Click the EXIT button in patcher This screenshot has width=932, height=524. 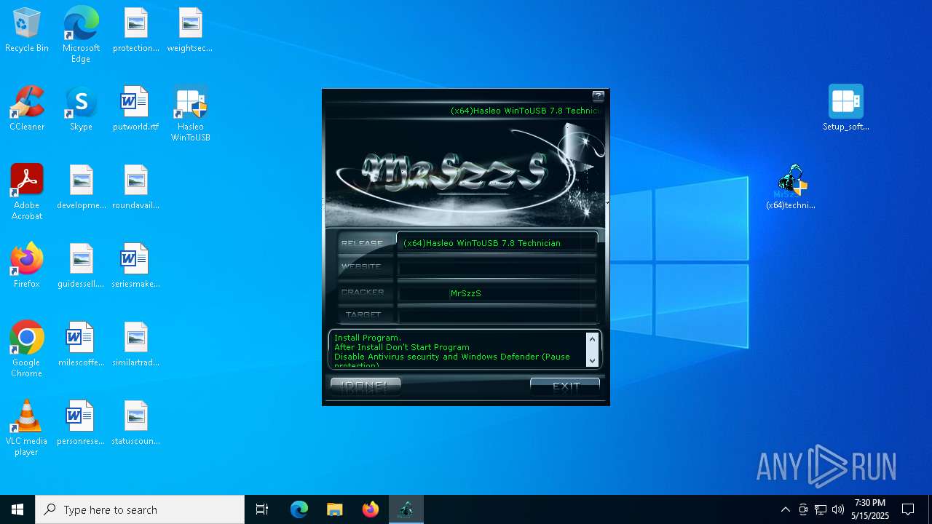[x=565, y=386]
